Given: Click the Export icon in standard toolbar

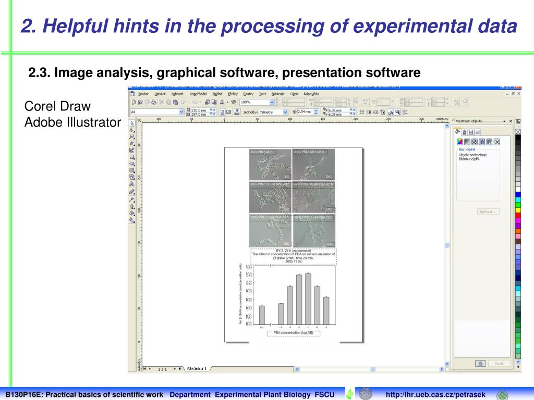Looking at the screenshot, I should pyautogui.click(x=214, y=102).
